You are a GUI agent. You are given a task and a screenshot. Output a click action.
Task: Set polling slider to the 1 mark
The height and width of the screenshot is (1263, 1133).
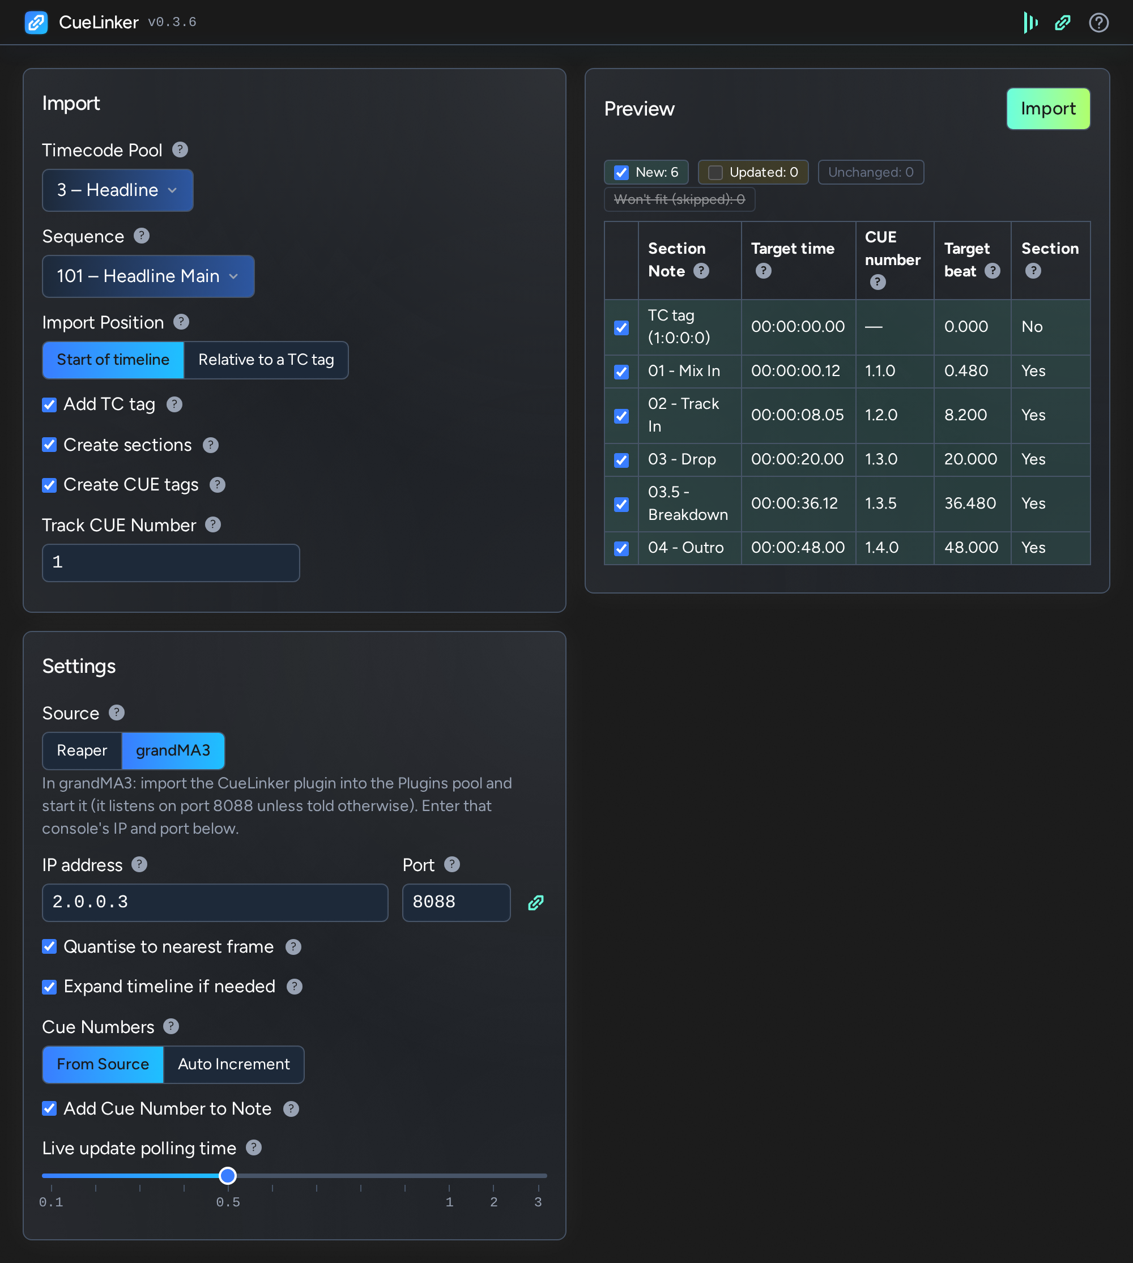point(449,1176)
